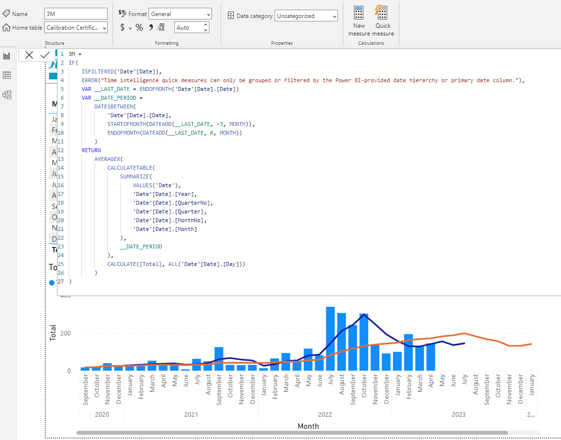This screenshot has width=561, height=440.
Task: Click the New measure icon
Action: (x=359, y=13)
